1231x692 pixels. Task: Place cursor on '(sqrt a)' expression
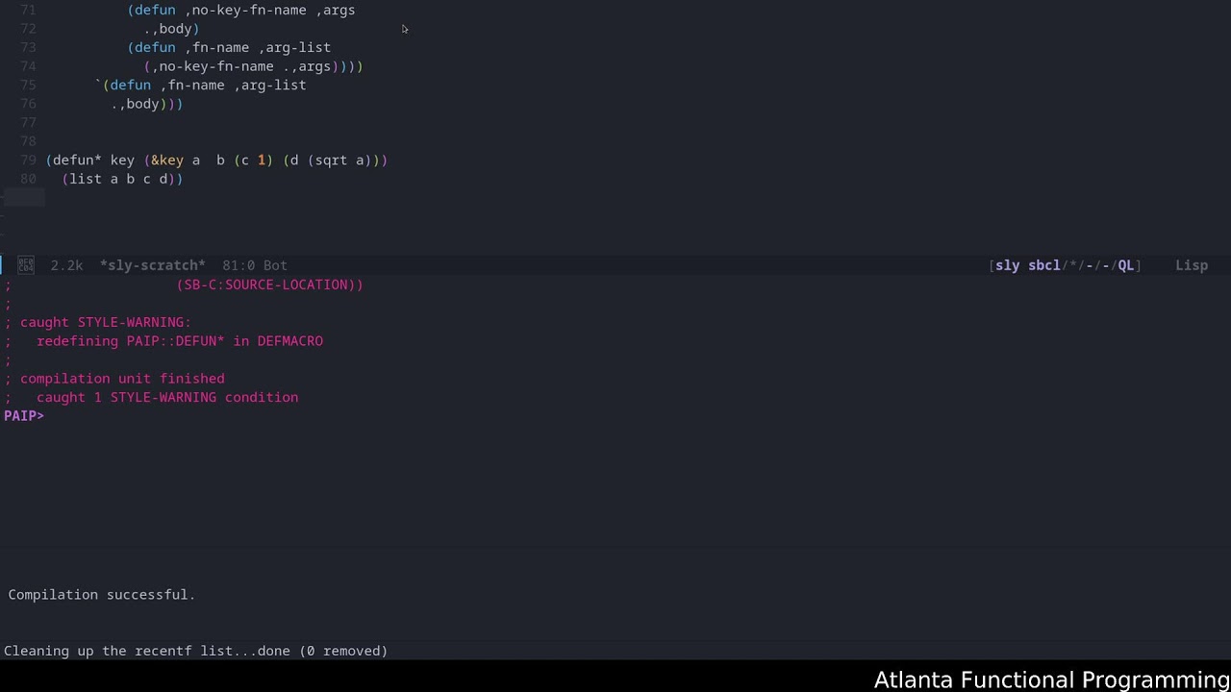pos(340,161)
